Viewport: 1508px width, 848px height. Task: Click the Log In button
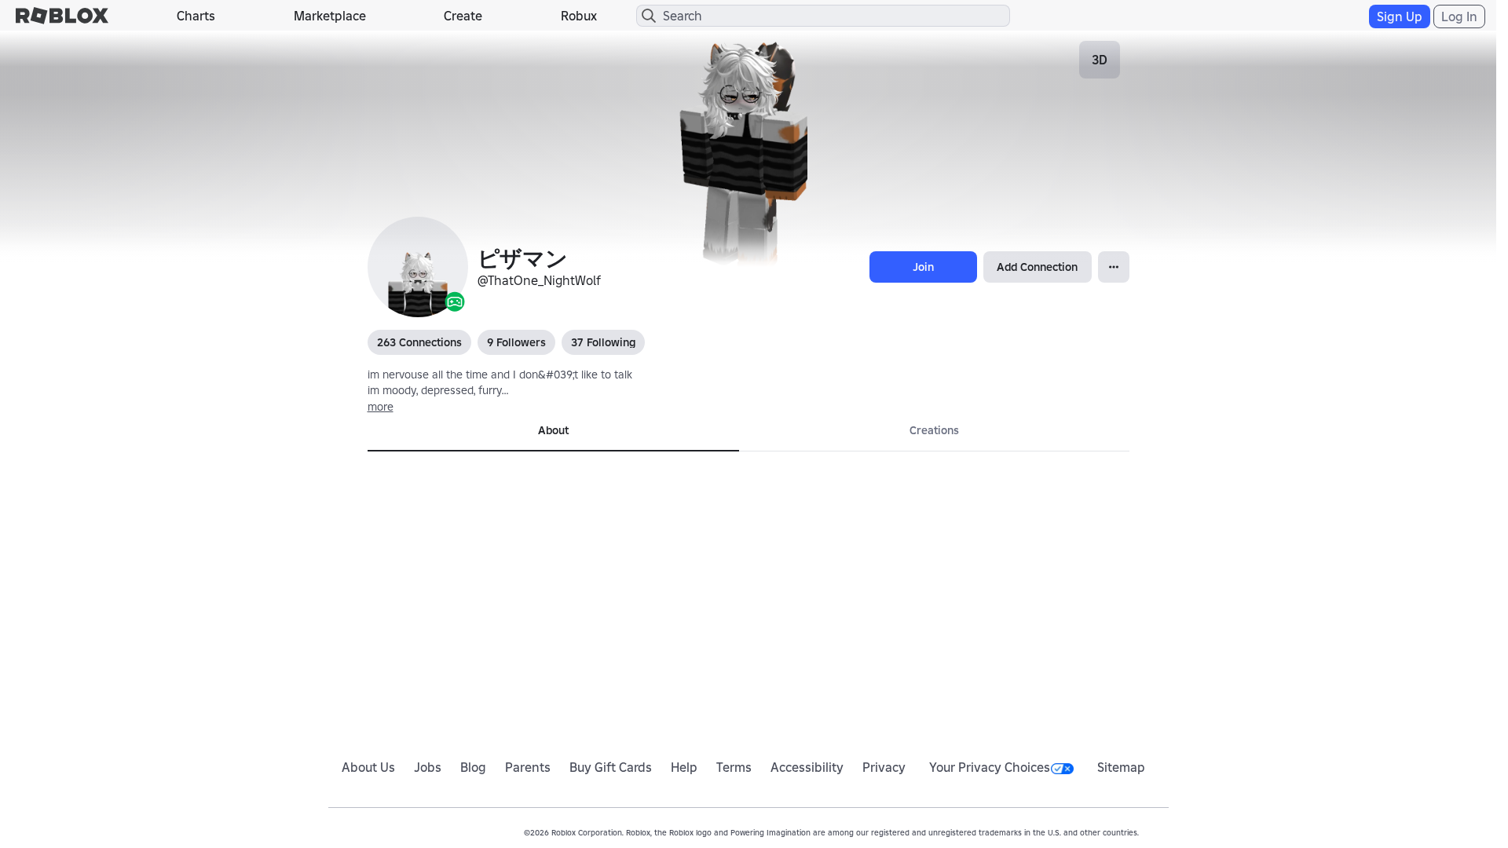pos(1459,16)
